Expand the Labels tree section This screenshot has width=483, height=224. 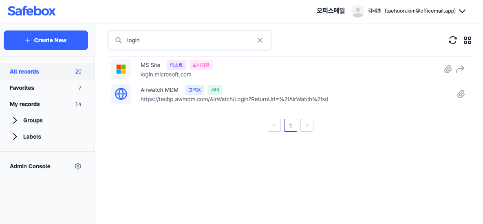(15, 137)
